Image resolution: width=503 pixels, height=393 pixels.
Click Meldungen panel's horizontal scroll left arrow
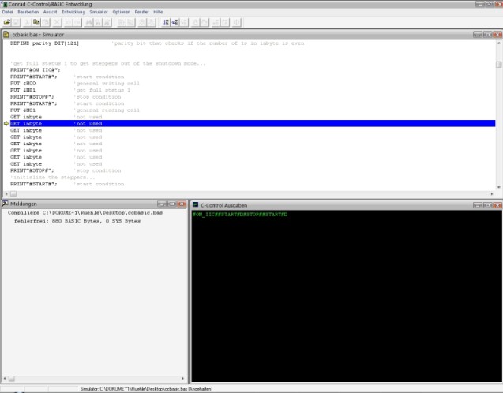pos(5,379)
